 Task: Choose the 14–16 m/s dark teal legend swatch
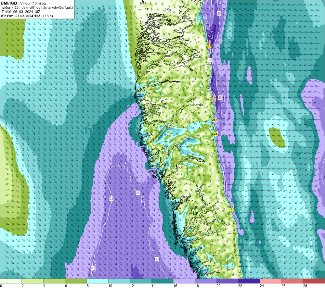[x=162, y=281]
